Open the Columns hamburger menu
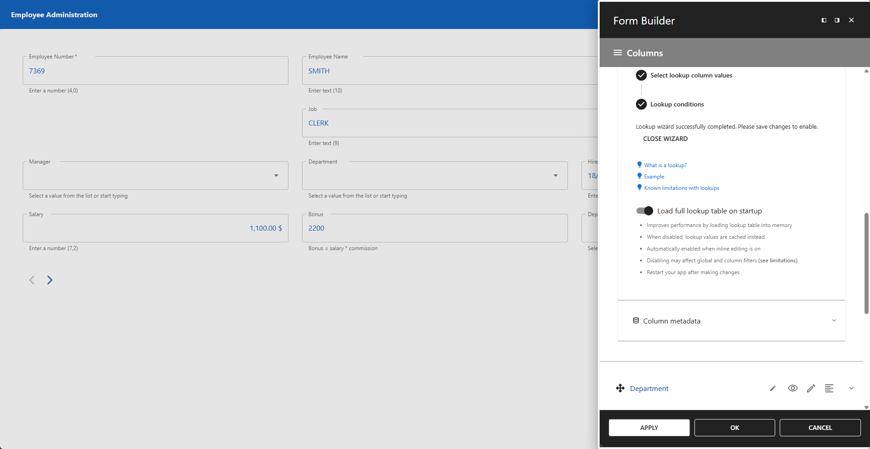Image resolution: width=870 pixels, height=449 pixels. [x=617, y=53]
